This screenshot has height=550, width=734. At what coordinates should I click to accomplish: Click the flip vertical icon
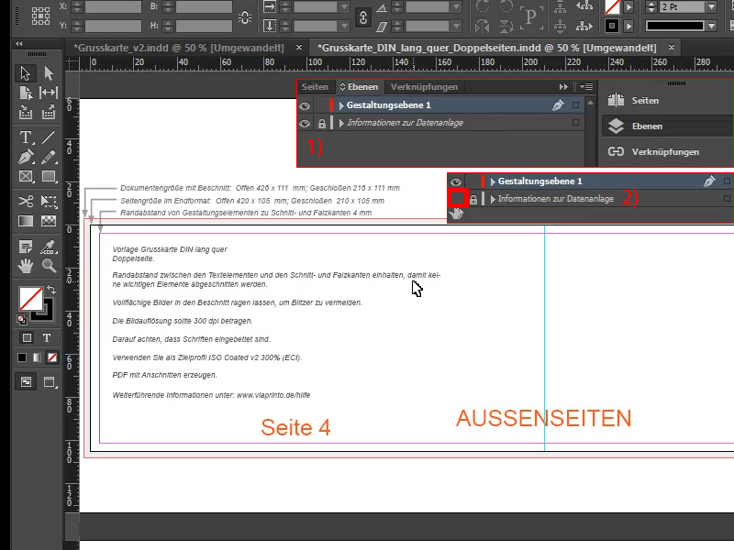click(506, 27)
